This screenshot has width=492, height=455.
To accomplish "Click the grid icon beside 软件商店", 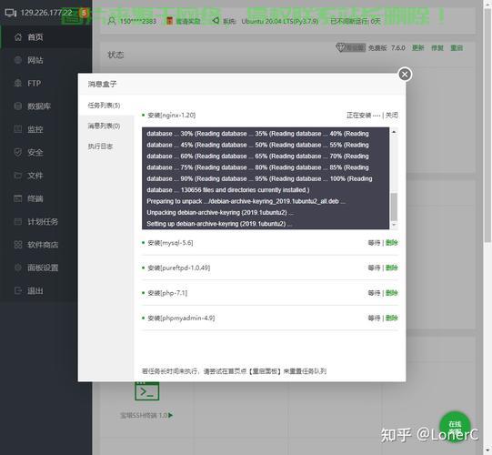I will [18, 245].
